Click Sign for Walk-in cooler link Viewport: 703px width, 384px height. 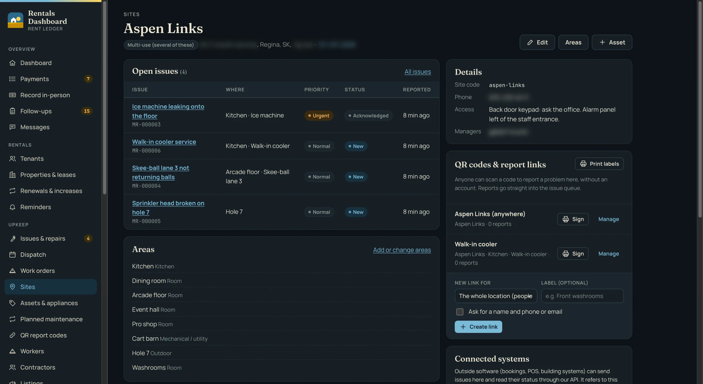point(573,254)
